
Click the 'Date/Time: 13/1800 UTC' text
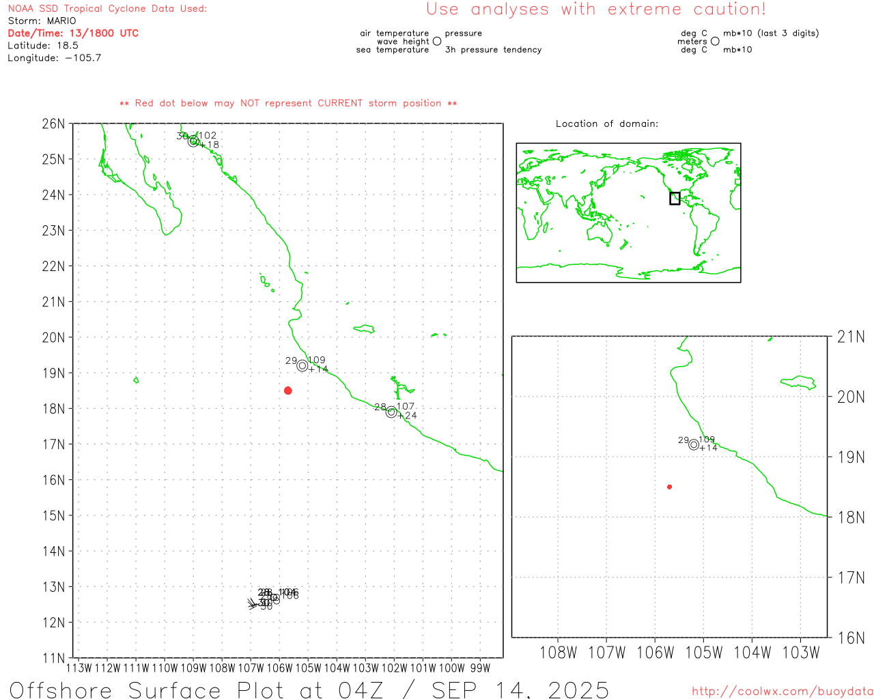(73, 33)
